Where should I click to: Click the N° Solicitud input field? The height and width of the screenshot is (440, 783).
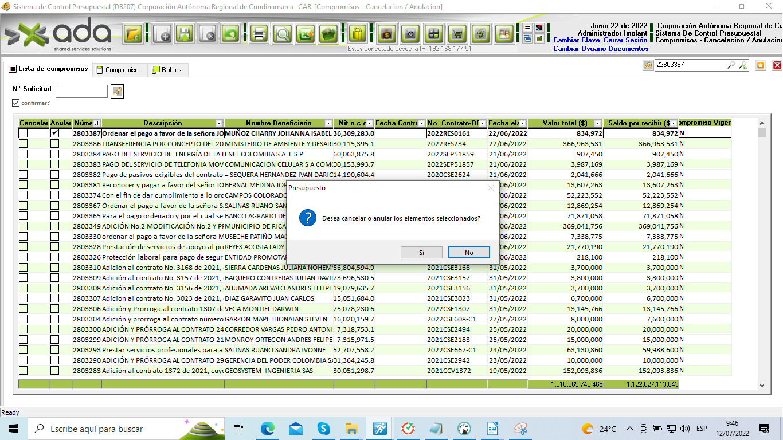point(81,91)
